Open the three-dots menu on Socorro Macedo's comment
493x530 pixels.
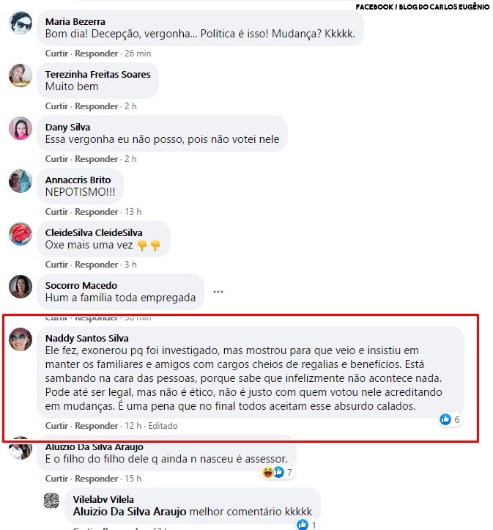218,292
